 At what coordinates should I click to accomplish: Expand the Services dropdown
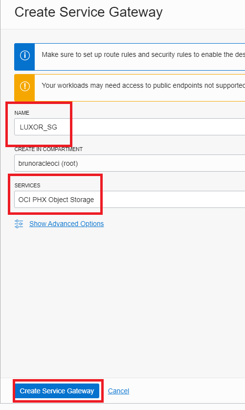(x=130, y=200)
